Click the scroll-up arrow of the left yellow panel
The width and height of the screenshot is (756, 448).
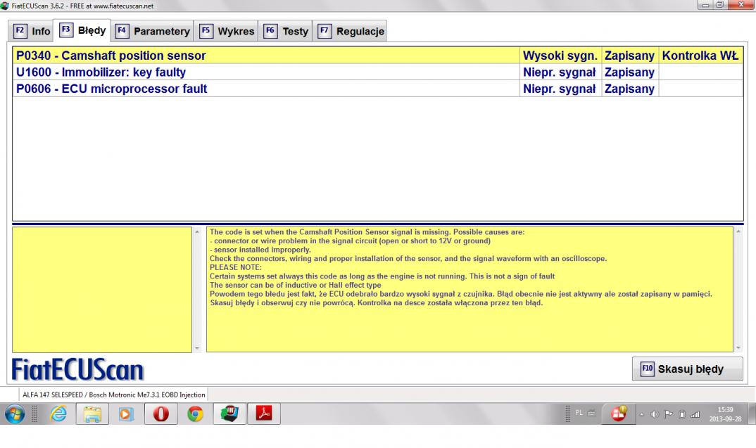196,231
